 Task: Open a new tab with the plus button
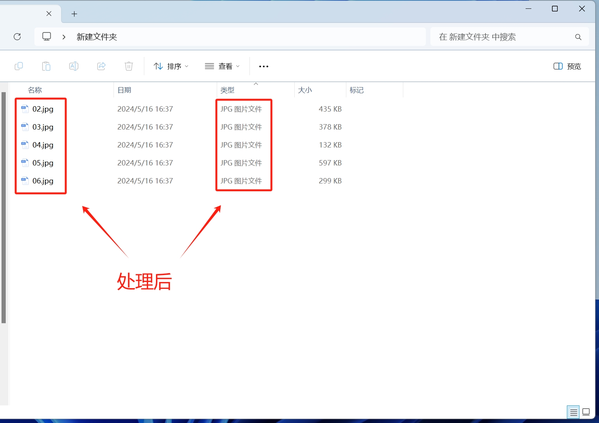pyautogui.click(x=74, y=14)
